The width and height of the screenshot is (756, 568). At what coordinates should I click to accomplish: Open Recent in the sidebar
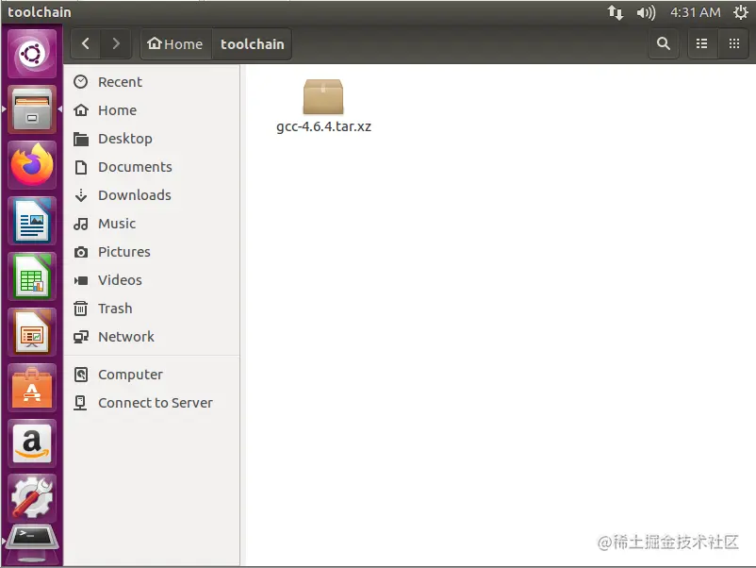tap(152, 82)
